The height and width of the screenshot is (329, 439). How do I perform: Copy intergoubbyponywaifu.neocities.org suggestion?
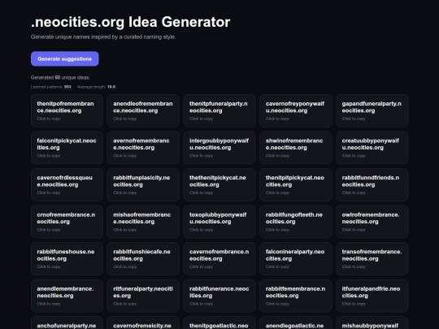219,148
